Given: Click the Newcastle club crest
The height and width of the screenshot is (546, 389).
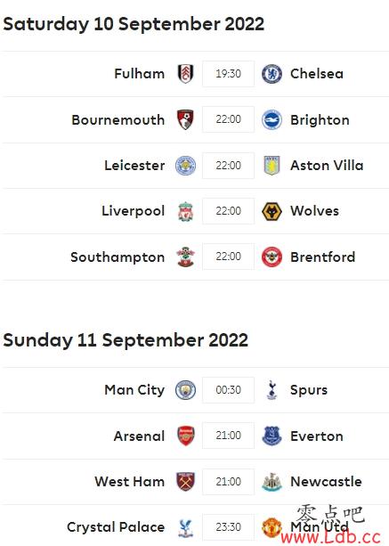Looking at the screenshot, I should (x=271, y=482).
